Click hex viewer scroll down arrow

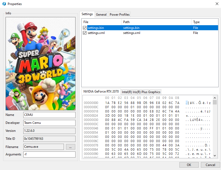[x=215, y=156]
